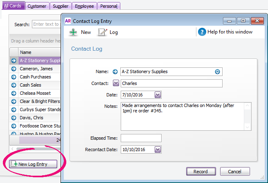The width and height of the screenshot is (268, 183).
Task: Open card arrow for Cash Sales
Action: click(14, 85)
